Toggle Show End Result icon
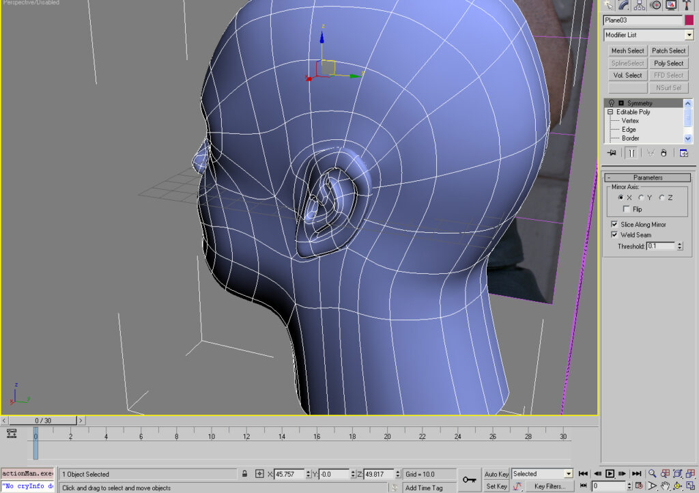Viewport: 699px width, 493px height. coord(632,153)
